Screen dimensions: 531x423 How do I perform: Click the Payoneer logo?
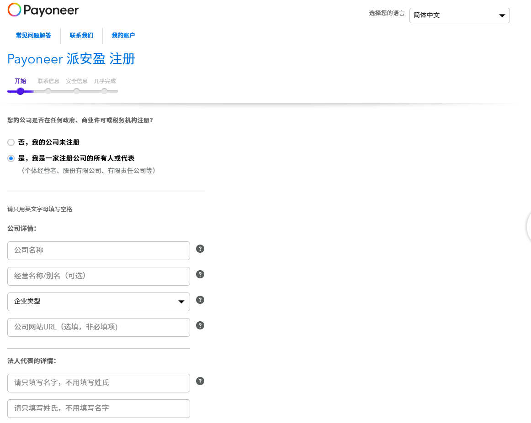pyautogui.click(x=43, y=10)
